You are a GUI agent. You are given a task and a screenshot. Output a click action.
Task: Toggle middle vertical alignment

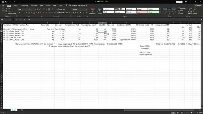[x=47, y=9]
